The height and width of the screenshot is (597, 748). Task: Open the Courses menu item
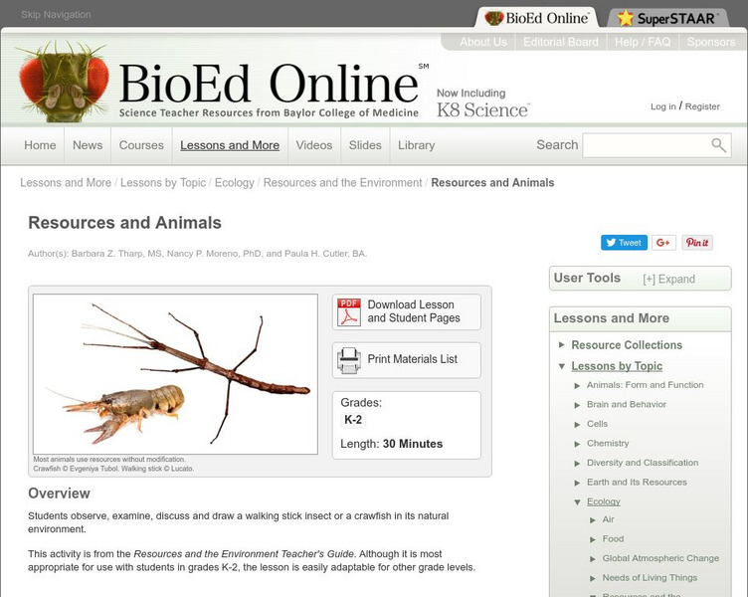coord(141,145)
